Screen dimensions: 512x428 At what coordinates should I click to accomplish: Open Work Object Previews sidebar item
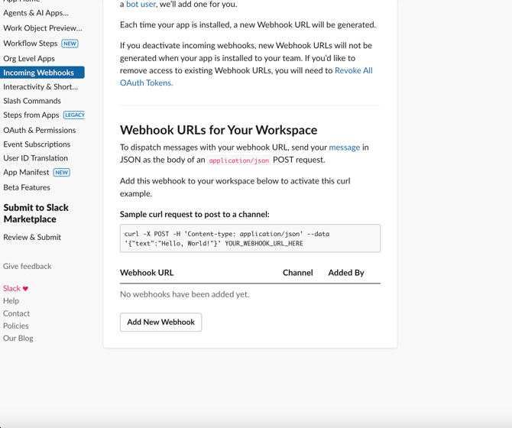[42, 28]
